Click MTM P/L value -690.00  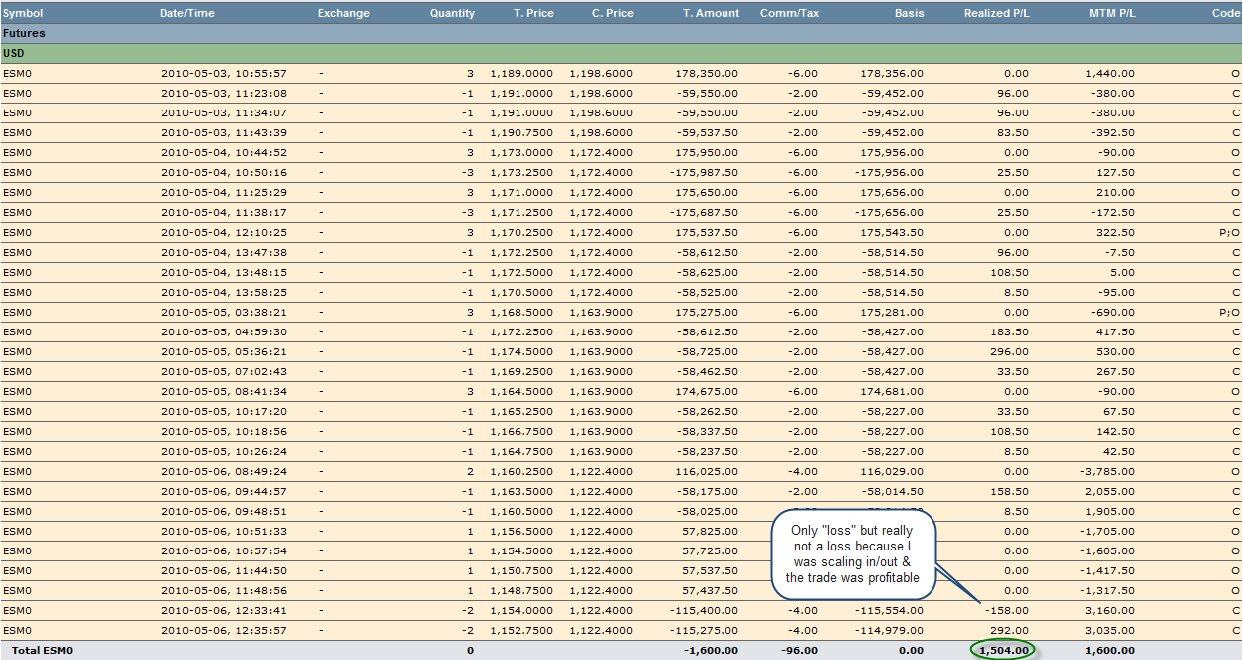click(x=1112, y=312)
